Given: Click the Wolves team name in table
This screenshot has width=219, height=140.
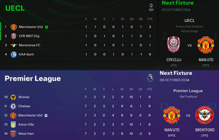Looking at the screenshot, I should point(24,97).
